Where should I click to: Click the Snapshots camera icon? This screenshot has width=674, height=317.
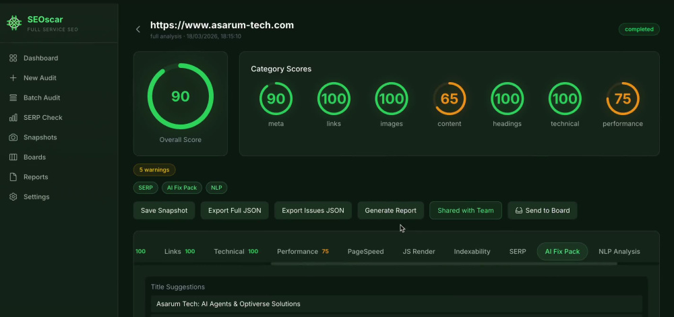[x=13, y=137]
